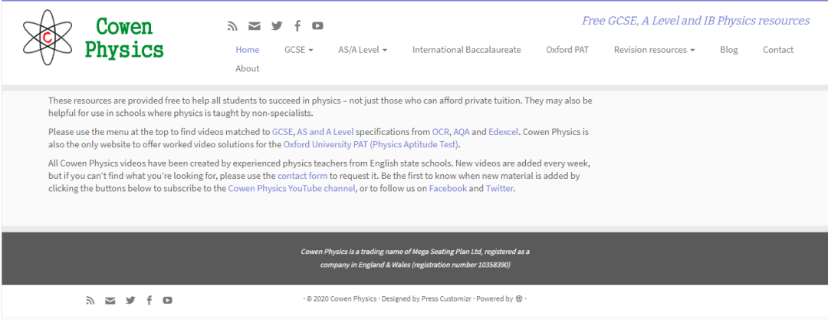Follow the AQA link
Screen dimensions: 828x320
461,132
